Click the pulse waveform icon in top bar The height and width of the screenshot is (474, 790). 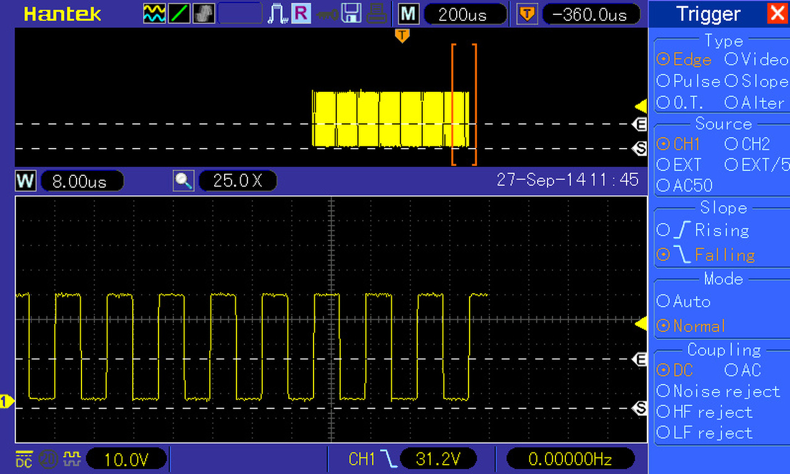(x=277, y=14)
